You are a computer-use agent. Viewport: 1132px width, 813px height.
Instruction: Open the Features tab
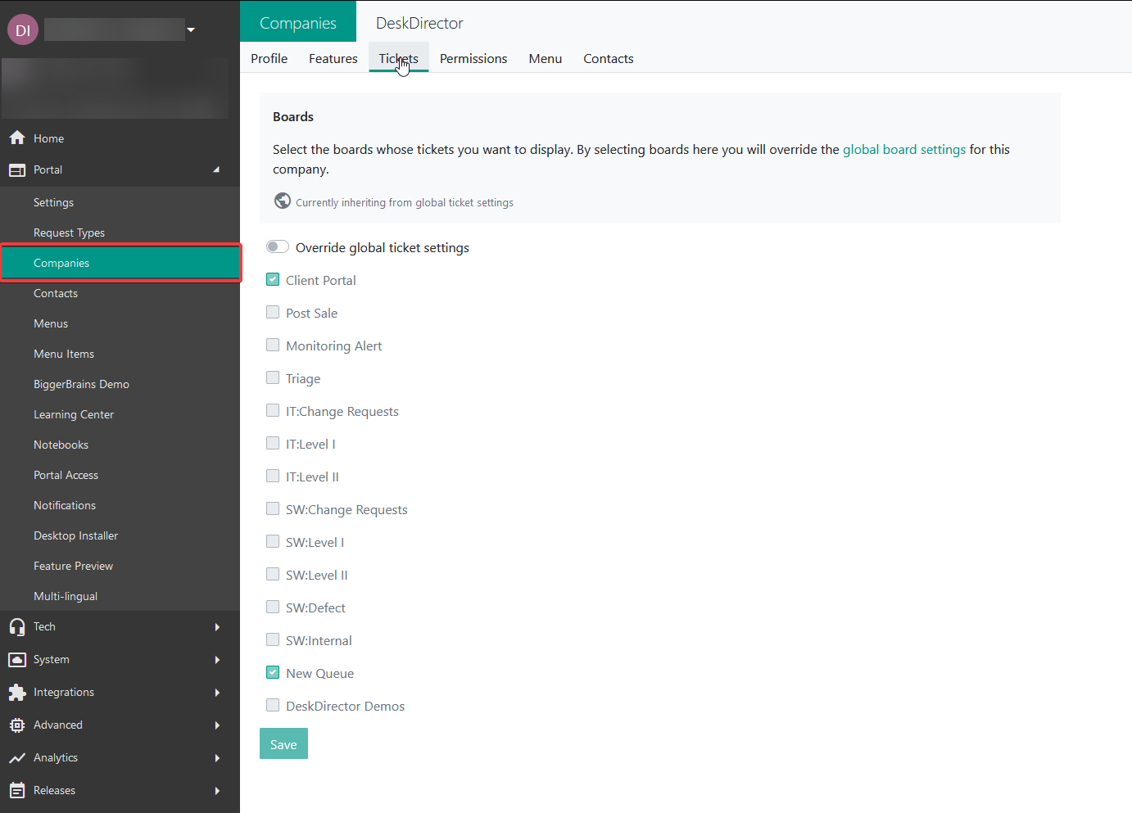pos(333,58)
